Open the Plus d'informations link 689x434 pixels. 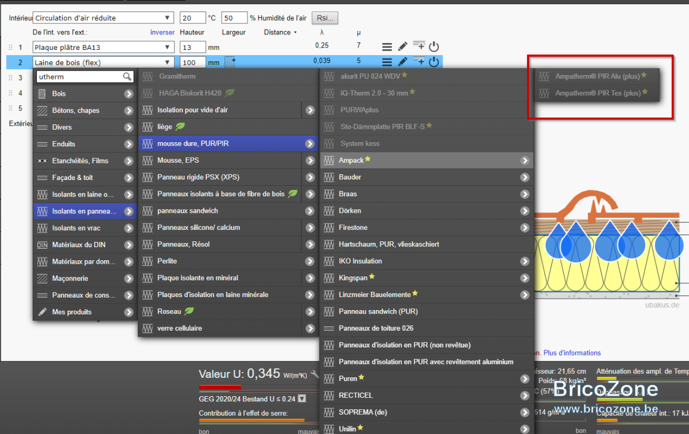(572, 353)
